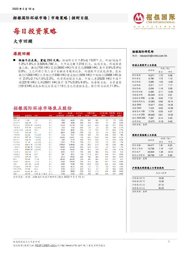
Task: Click the 深证综指 closing value 2,034
Action: pos(151,88)
